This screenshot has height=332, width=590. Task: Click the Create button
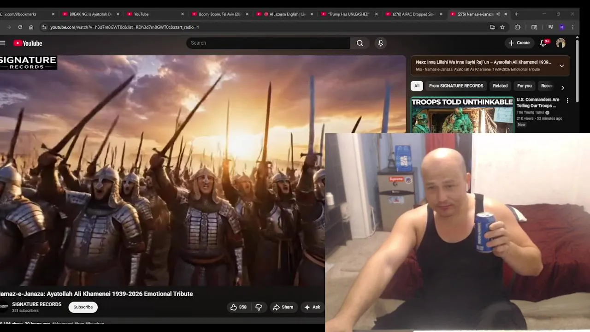click(x=519, y=43)
